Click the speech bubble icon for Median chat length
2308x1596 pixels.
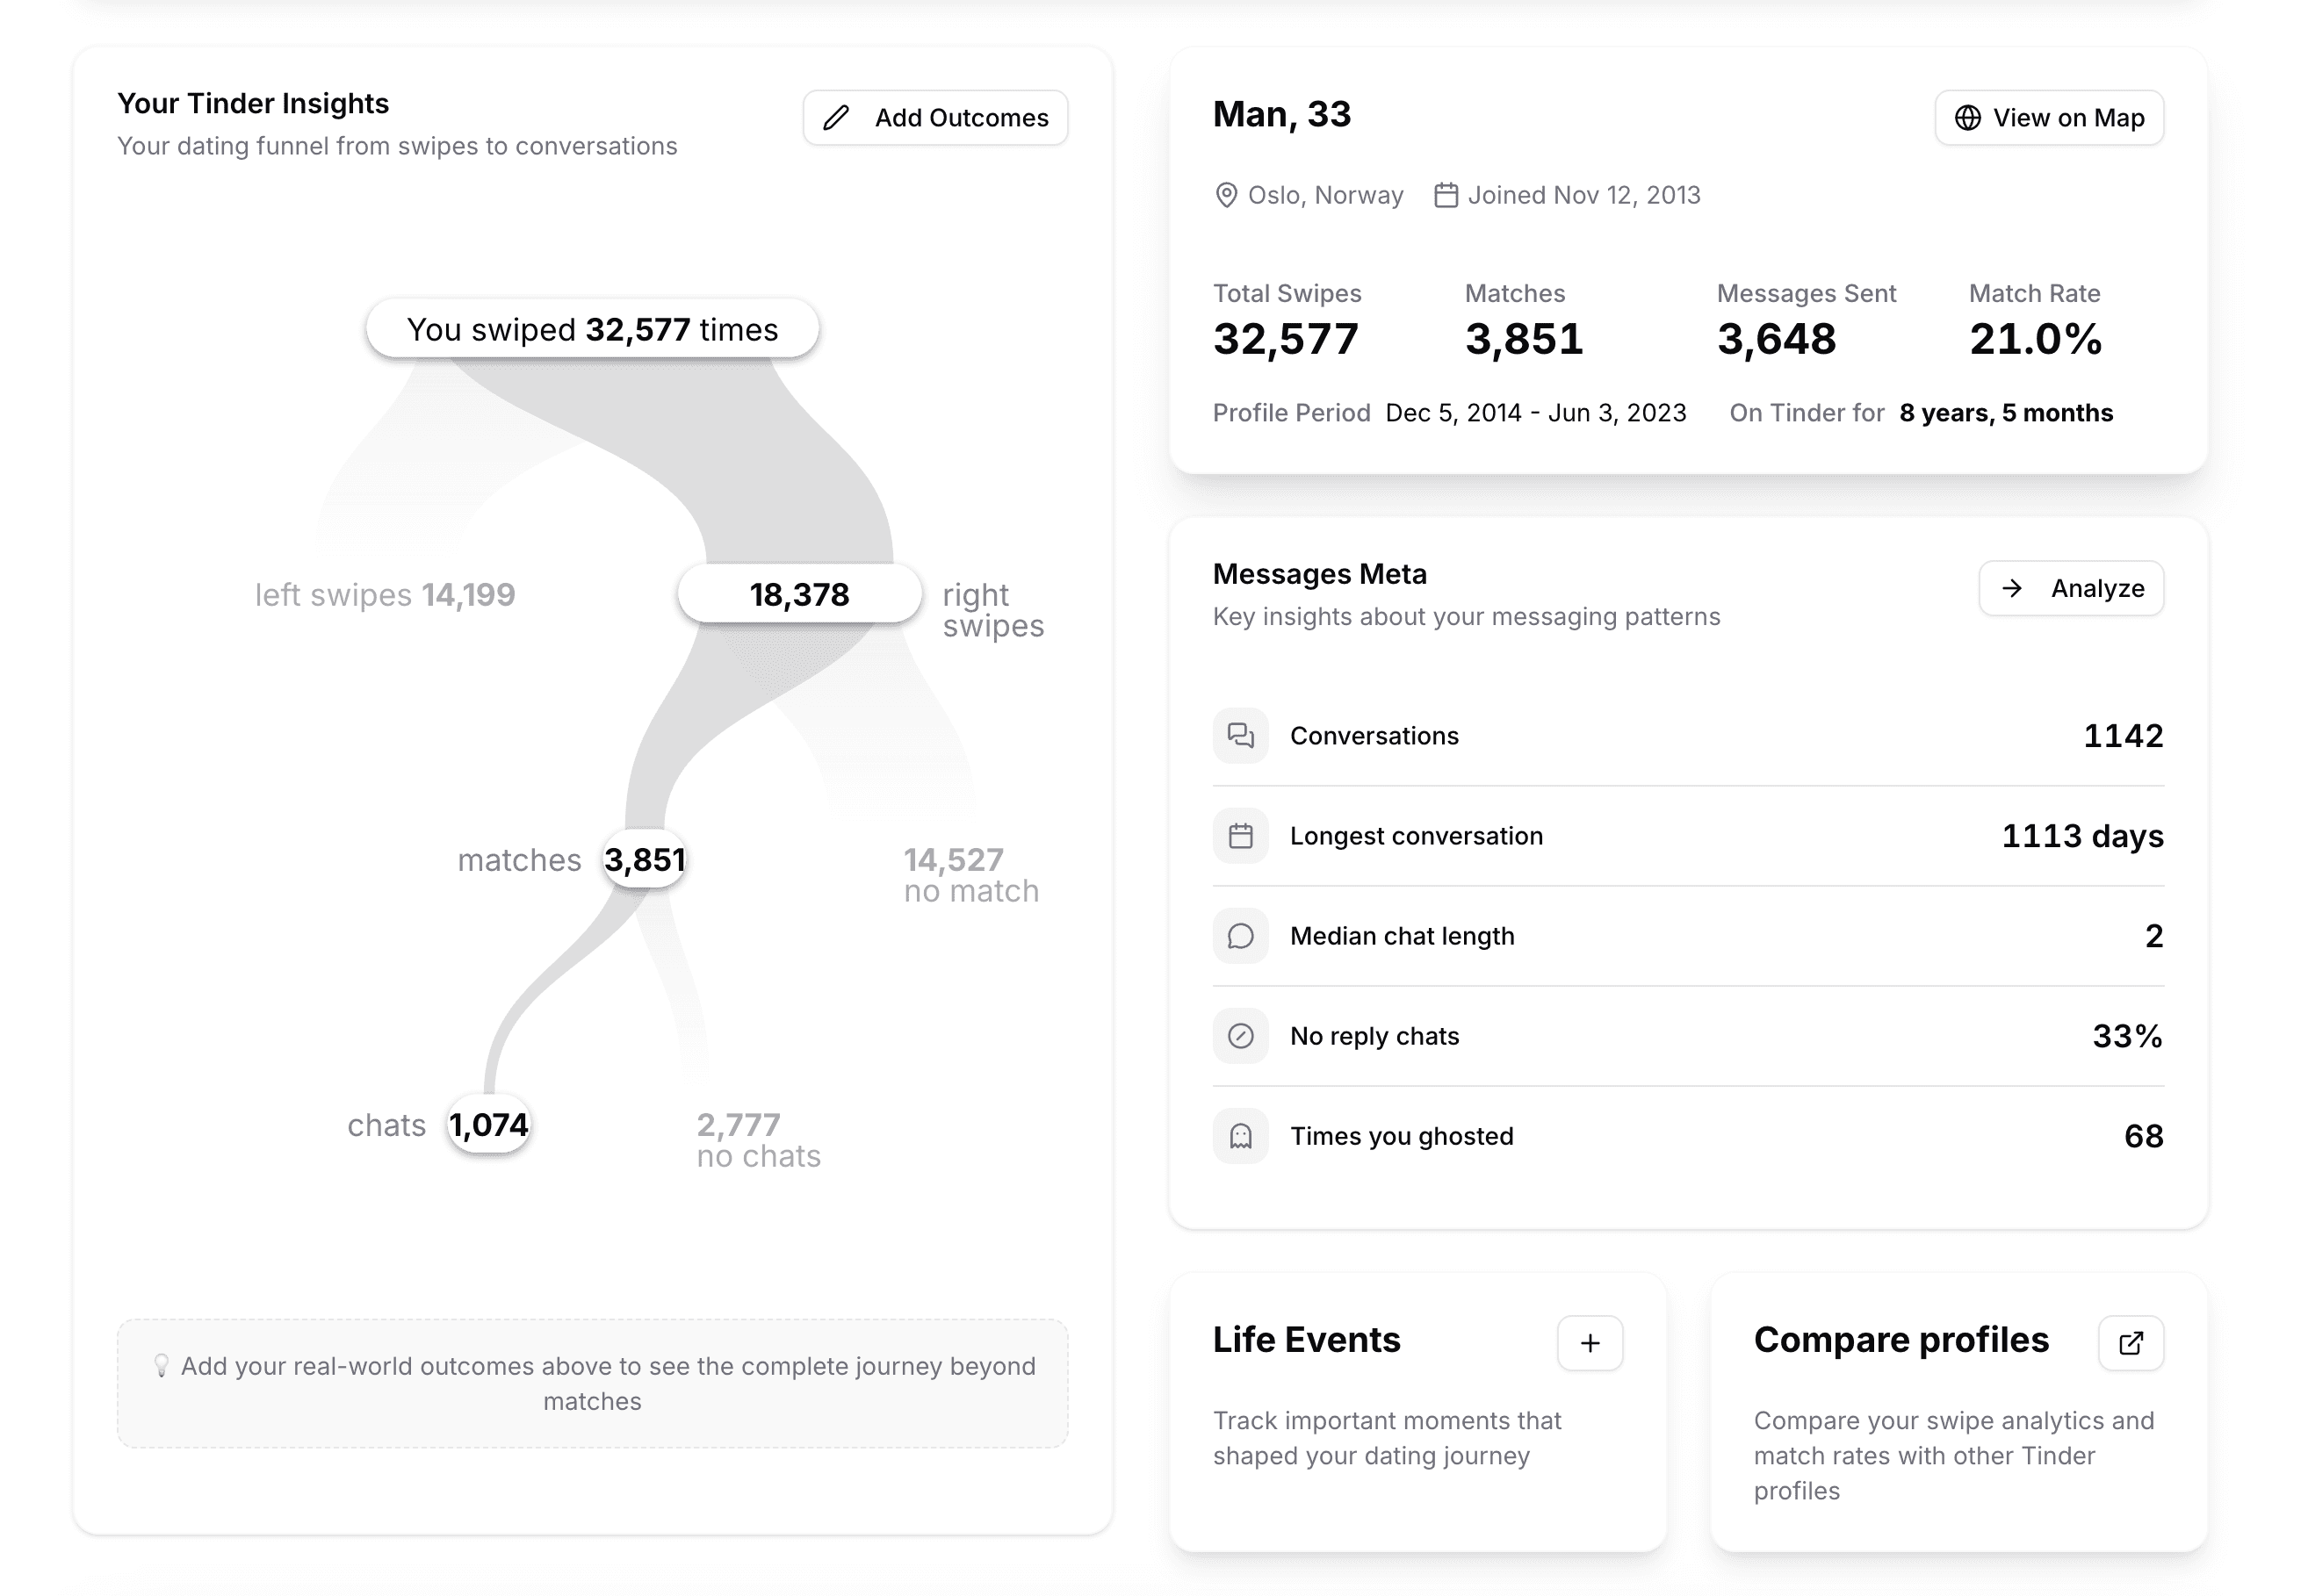pos(1241,936)
